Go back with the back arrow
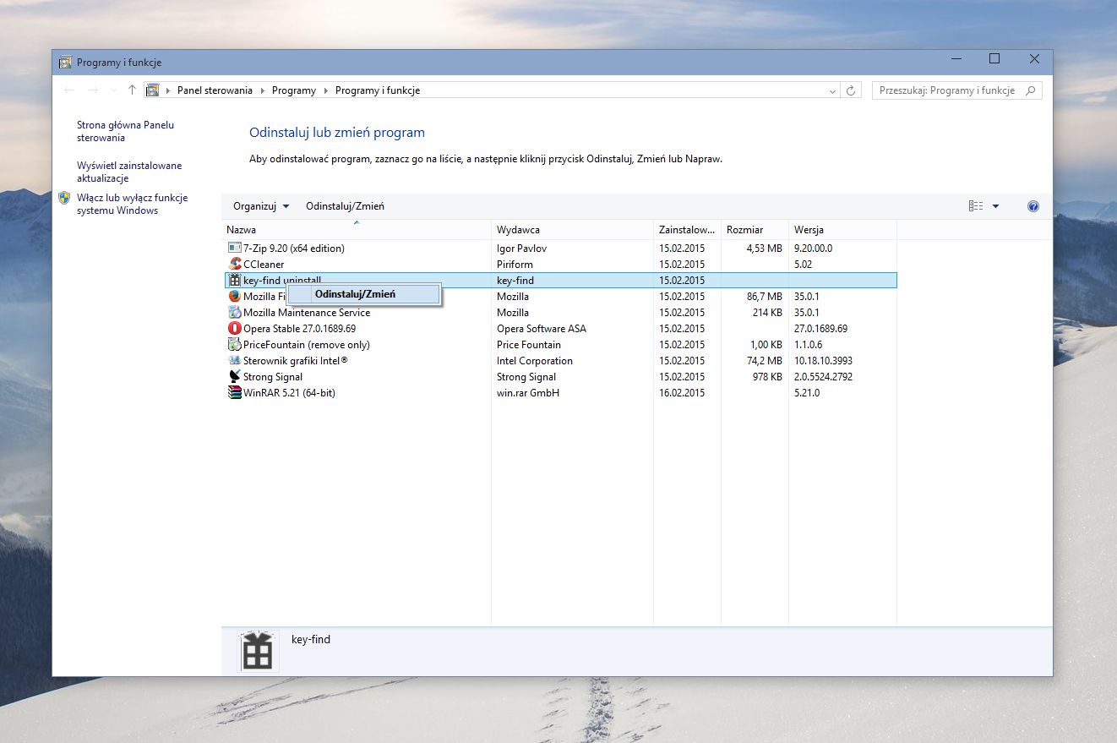 point(69,90)
